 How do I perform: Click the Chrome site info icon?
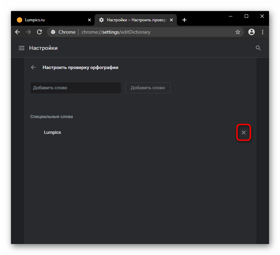[x=53, y=32]
